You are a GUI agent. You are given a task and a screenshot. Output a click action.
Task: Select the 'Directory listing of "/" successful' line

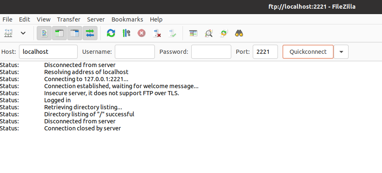(89, 114)
